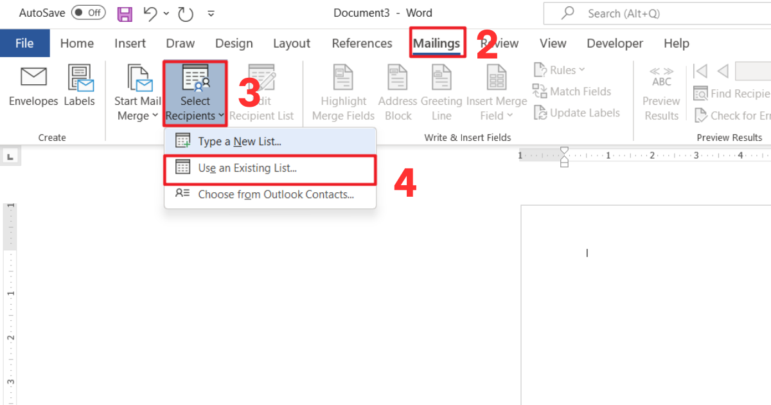
Task: Open the Start Mail Merge dropdown
Action: click(x=137, y=93)
